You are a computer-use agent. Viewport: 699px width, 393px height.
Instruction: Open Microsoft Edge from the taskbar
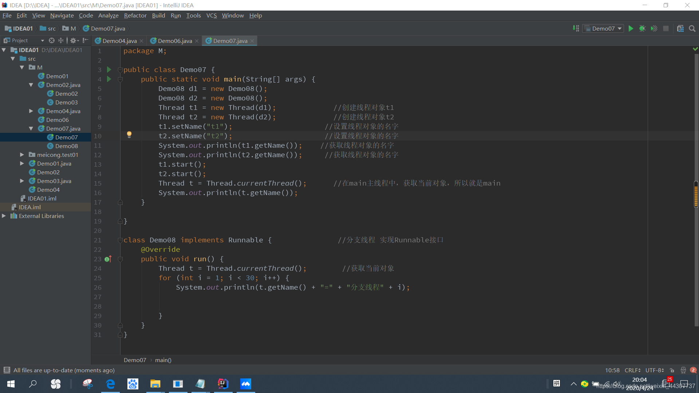click(110, 384)
